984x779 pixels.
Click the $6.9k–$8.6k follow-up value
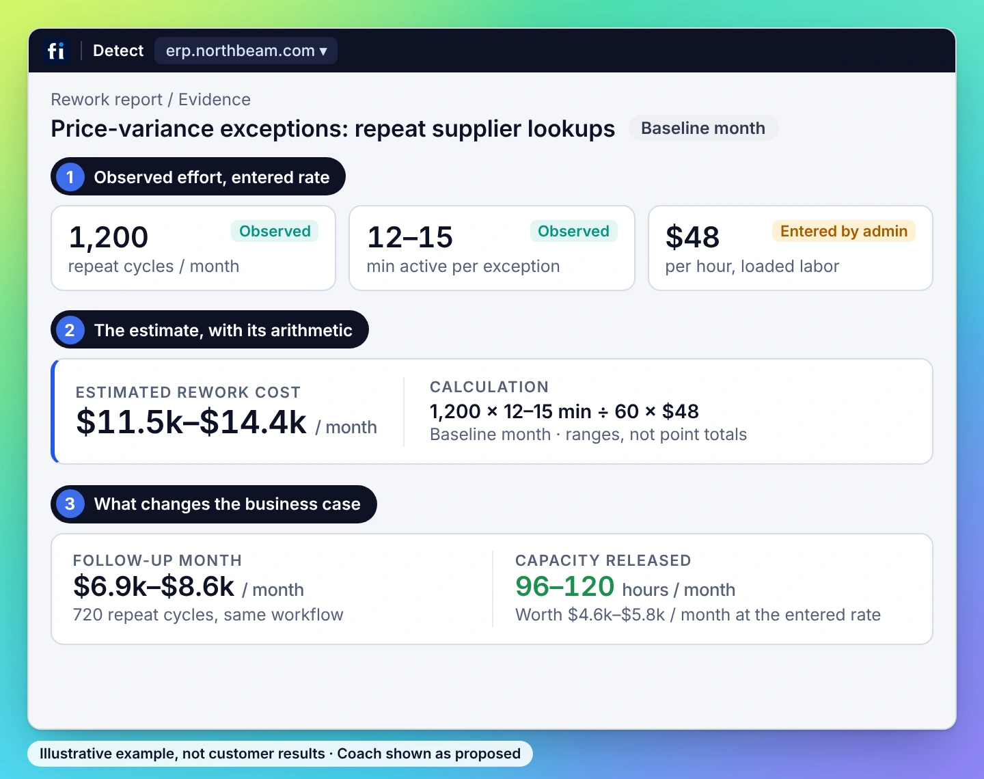154,586
